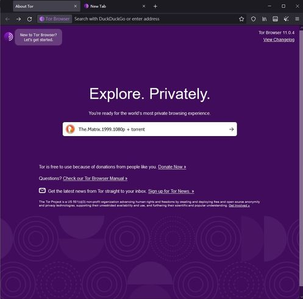303x299 pixels.
Task: Click the envelope newsletter icon
Action: pyautogui.click(x=42, y=190)
